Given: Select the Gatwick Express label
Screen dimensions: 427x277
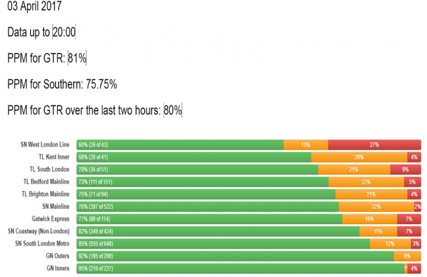Looking at the screenshot, I should click(x=50, y=219).
